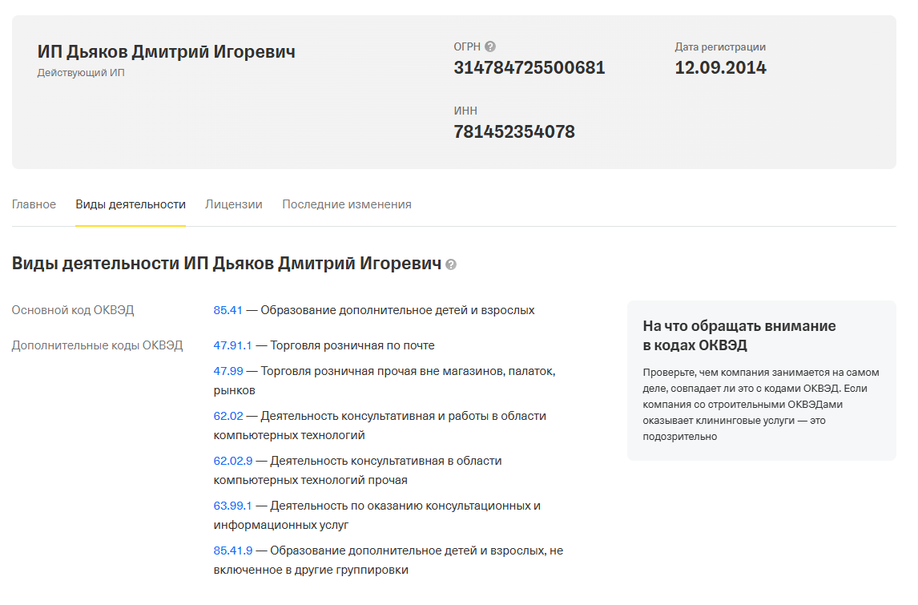Click the registration date 12.09.2014

(720, 68)
